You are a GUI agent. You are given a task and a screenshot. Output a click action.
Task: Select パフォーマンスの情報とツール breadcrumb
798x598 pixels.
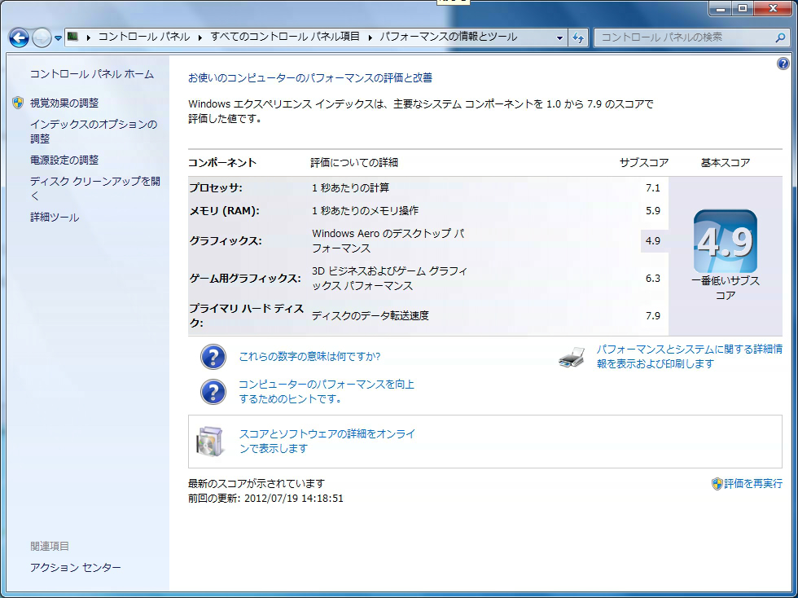449,37
